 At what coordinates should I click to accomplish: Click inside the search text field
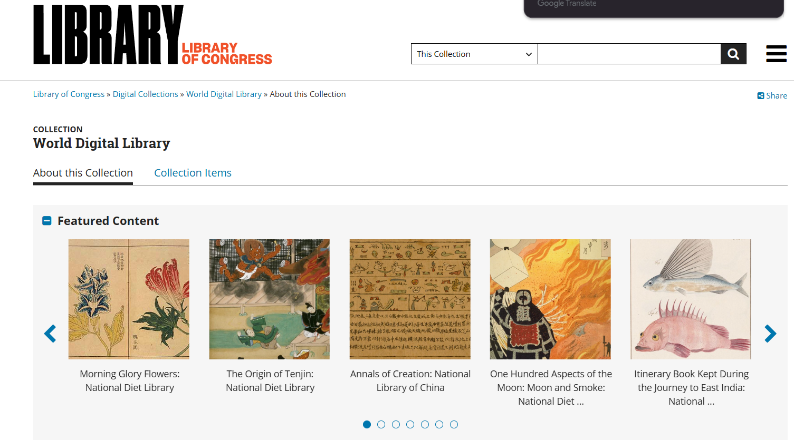click(629, 54)
